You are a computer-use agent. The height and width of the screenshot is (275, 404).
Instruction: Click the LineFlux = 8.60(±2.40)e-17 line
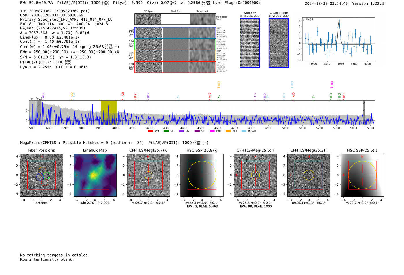tap(50, 38)
